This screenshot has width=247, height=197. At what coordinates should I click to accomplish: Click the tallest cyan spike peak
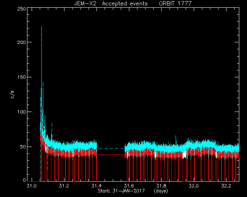pos(41,27)
